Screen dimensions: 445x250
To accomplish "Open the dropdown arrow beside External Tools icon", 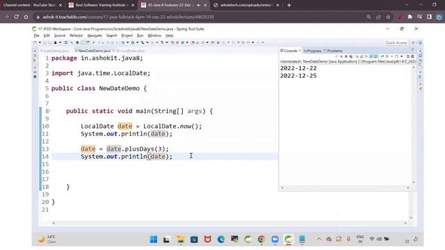I will [x=147, y=42].
